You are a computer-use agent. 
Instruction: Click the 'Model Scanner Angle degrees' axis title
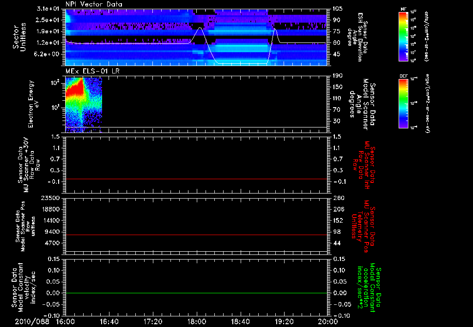tap(362, 104)
